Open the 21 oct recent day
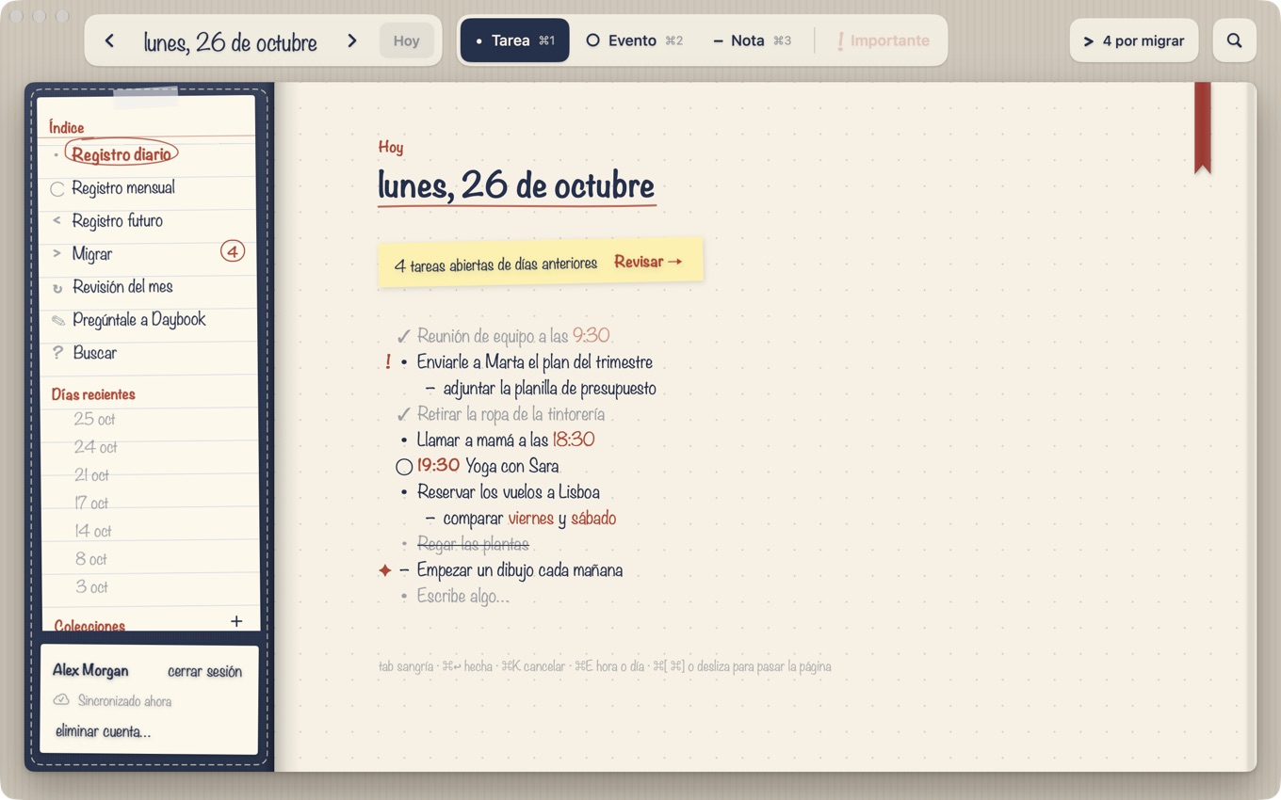 coord(92,475)
